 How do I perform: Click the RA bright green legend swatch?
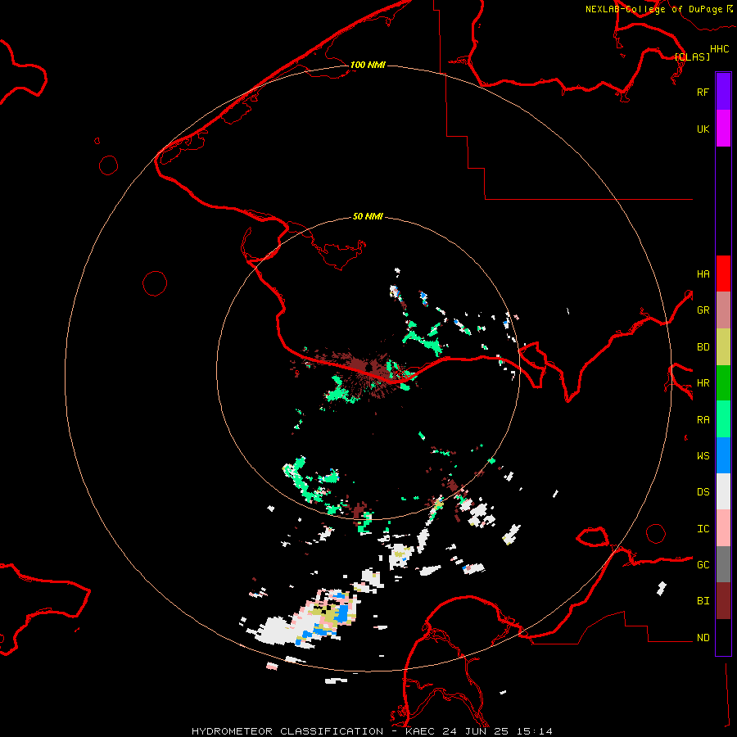pyautogui.click(x=723, y=419)
